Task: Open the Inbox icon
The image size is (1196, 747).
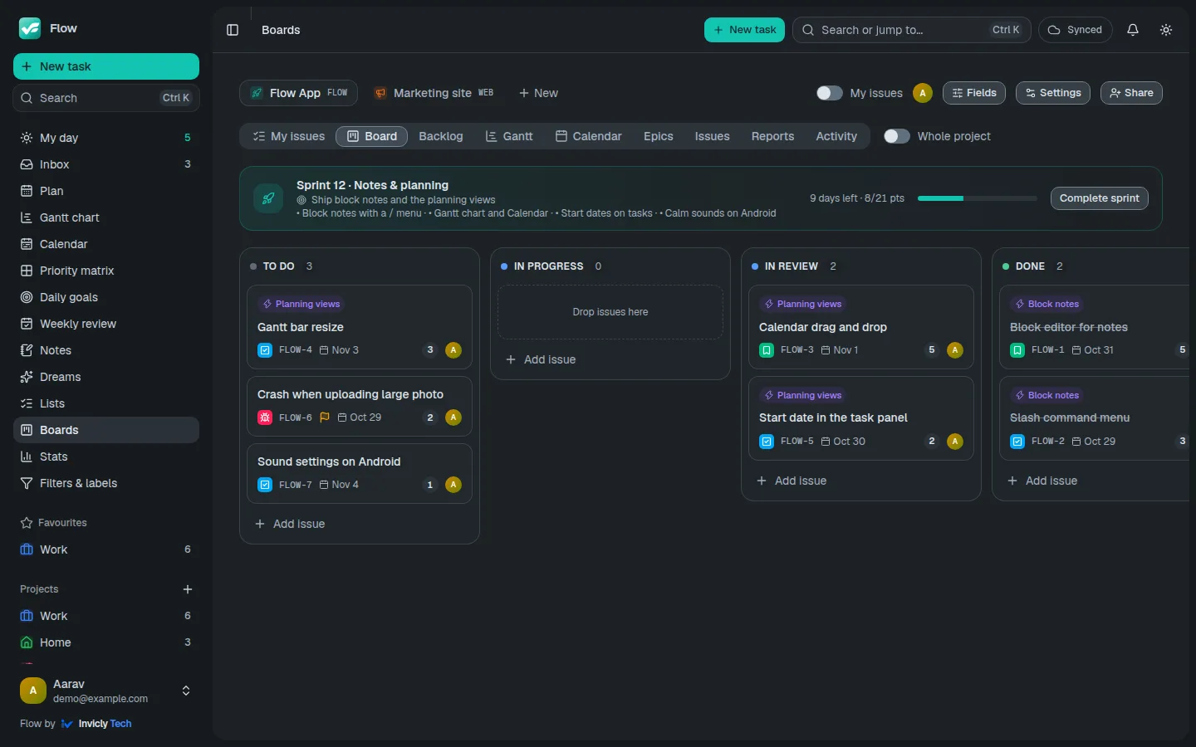Action: [27, 164]
